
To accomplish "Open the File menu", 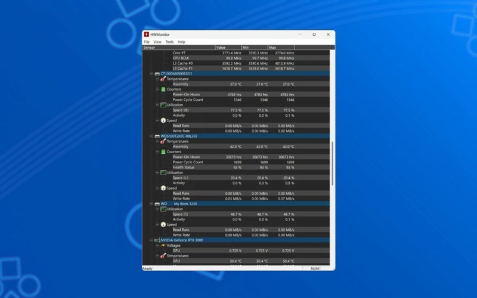I will [x=147, y=42].
